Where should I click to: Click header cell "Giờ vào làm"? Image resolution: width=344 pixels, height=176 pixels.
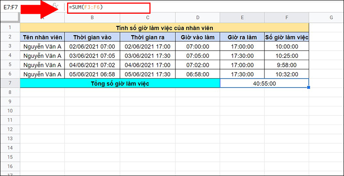click(x=198, y=37)
